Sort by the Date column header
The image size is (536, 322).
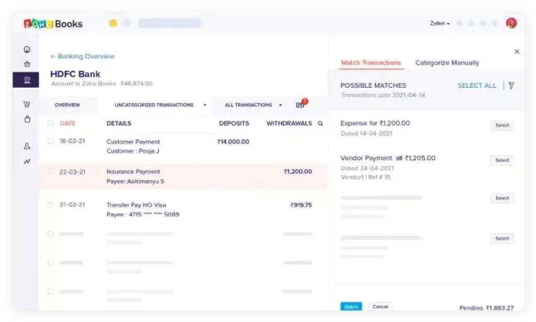point(68,123)
